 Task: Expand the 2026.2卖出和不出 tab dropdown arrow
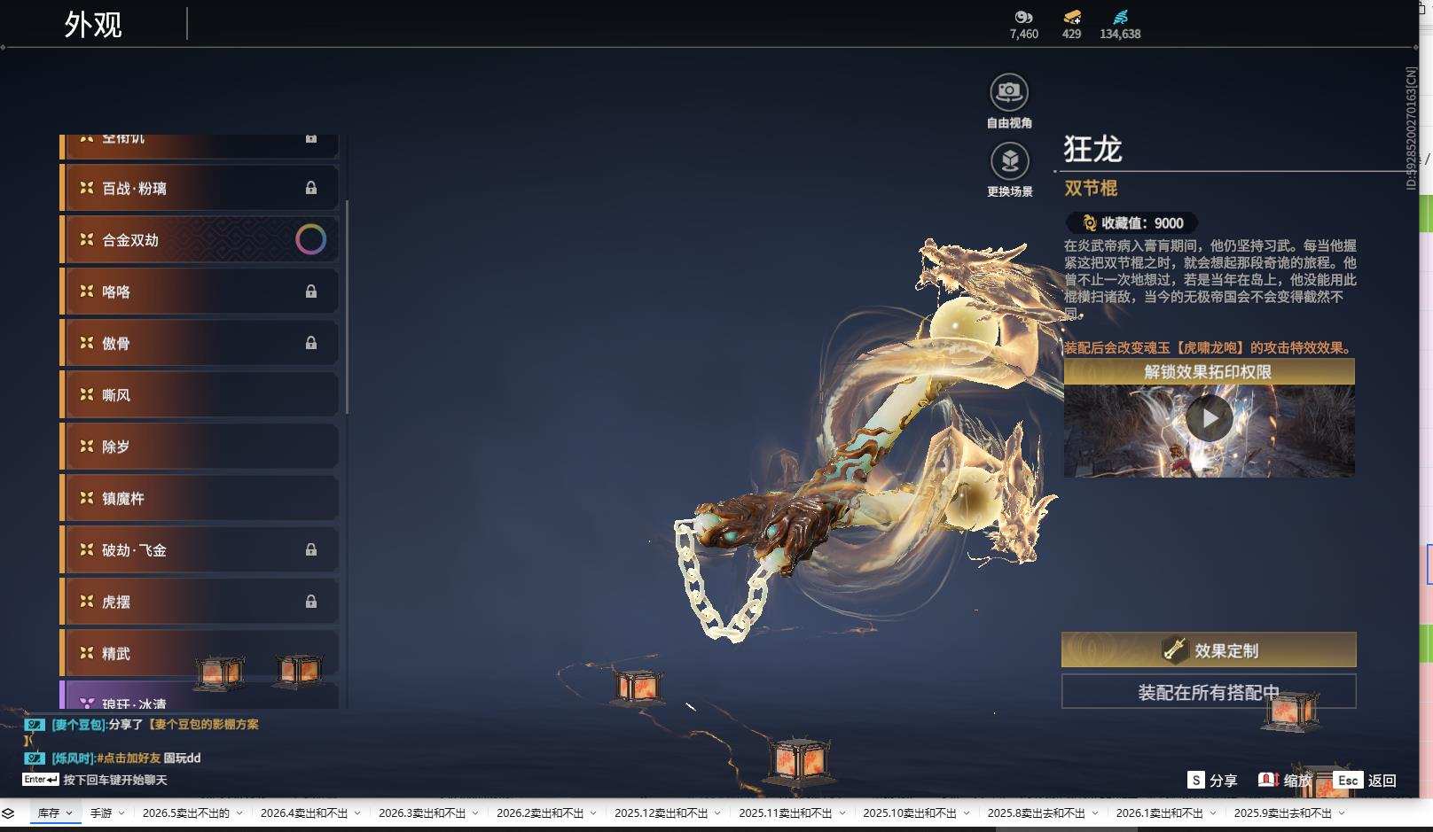coord(593,813)
